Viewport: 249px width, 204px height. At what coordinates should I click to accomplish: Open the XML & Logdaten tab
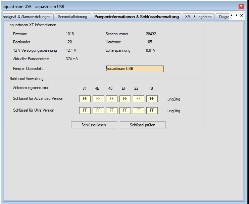click(x=198, y=17)
